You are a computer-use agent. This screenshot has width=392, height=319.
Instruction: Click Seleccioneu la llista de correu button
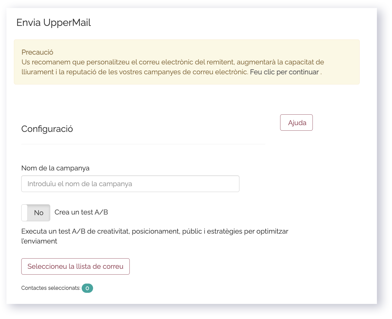click(76, 266)
